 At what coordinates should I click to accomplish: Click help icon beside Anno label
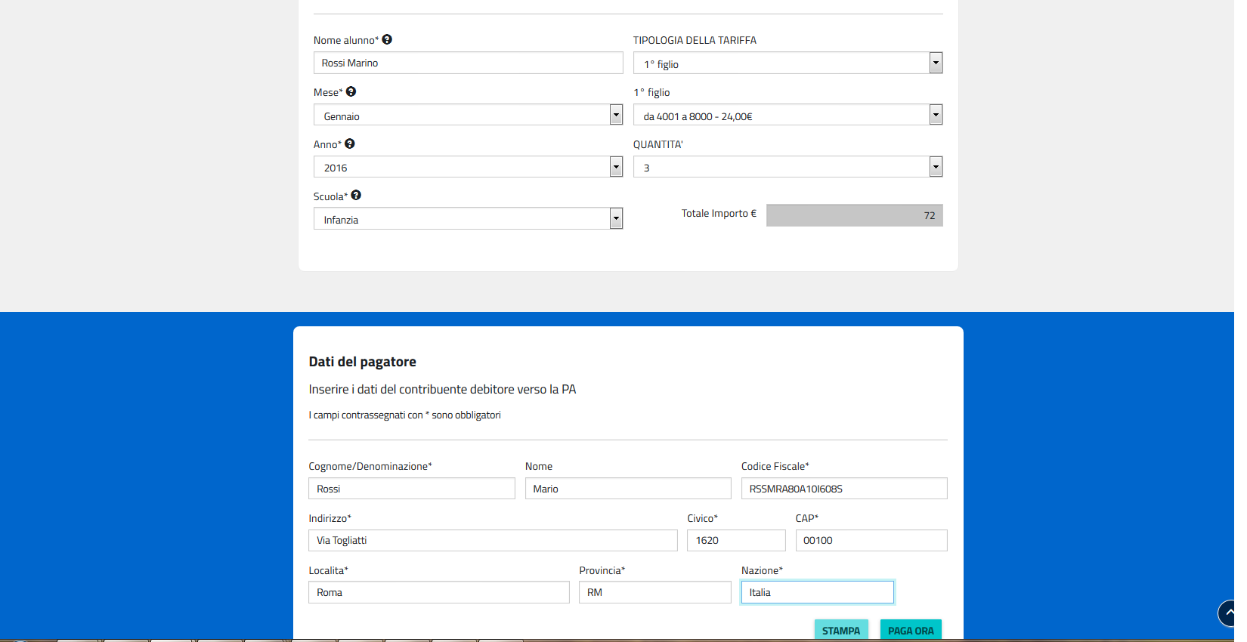(349, 144)
